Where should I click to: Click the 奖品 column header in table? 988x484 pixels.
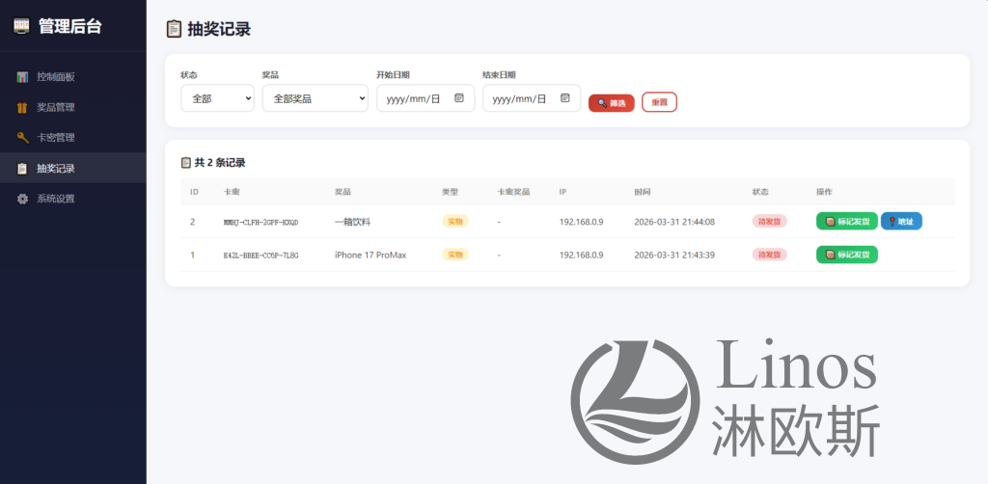(x=343, y=191)
